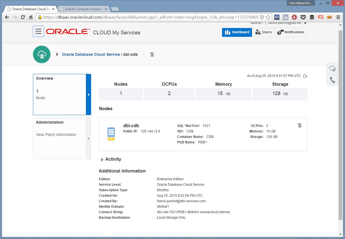
Task: Click the Buffer stacked layers extension icon
Action: click(x=312, y=17)
